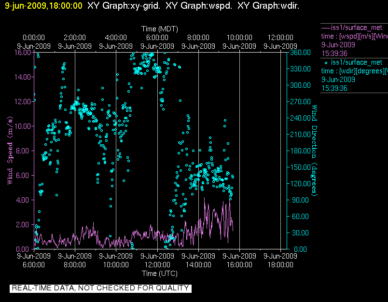Click the real-time data quality warning banner
The width and height of the screenshot is (388, 302).
(100, 288)
